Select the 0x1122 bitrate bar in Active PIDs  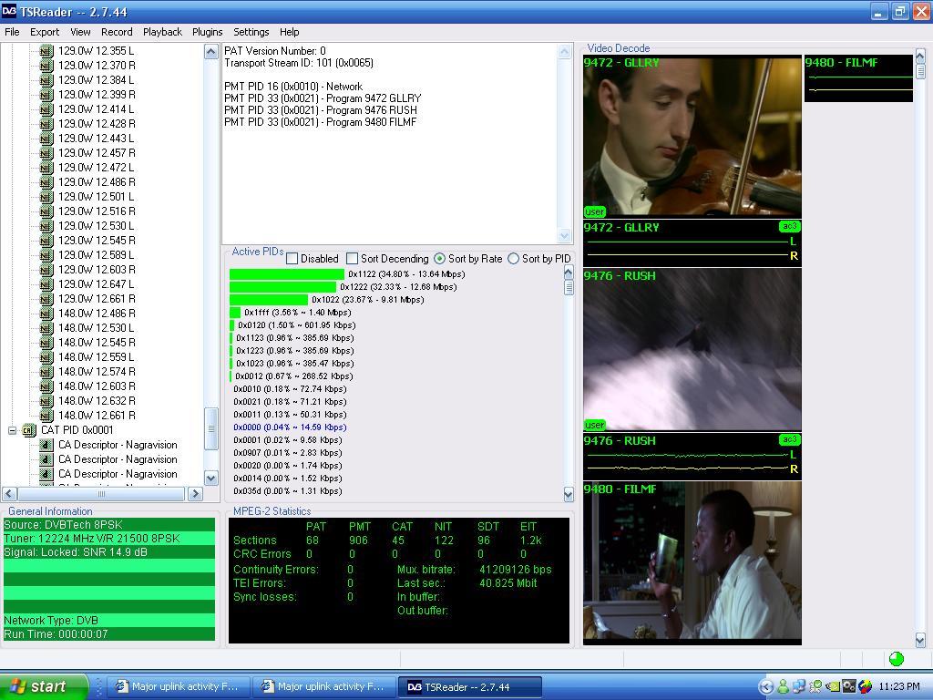287,273
